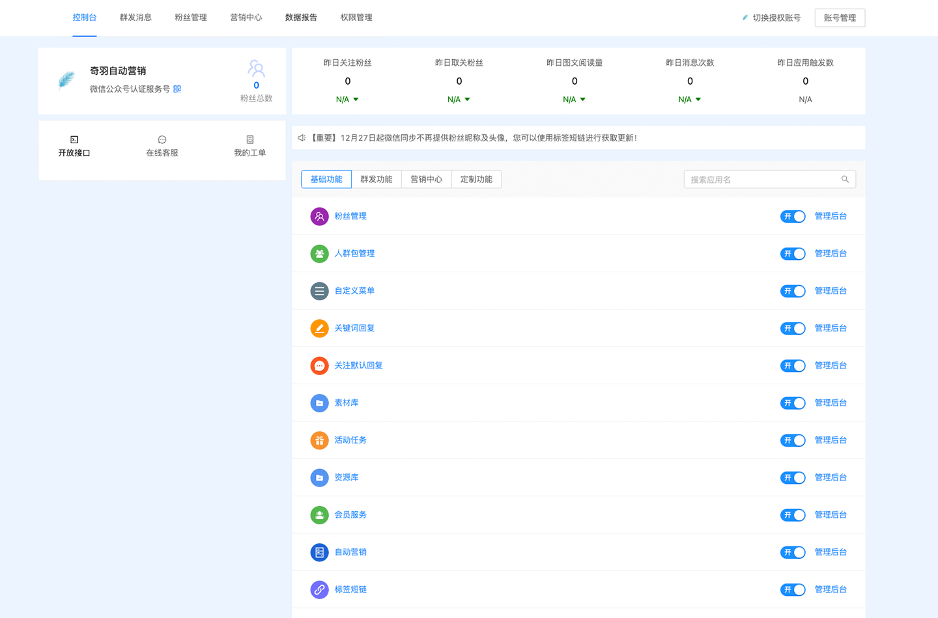This screenshot has width=938, height=618.
Task: Turn off the 素材库 switch
Action: [x=793, y=403]
